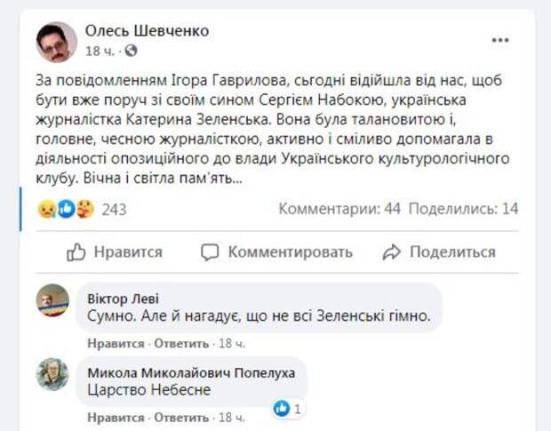Open Микола Попелуха's avatar
Screen dimensions: 551x431
[x=52, y=373]
